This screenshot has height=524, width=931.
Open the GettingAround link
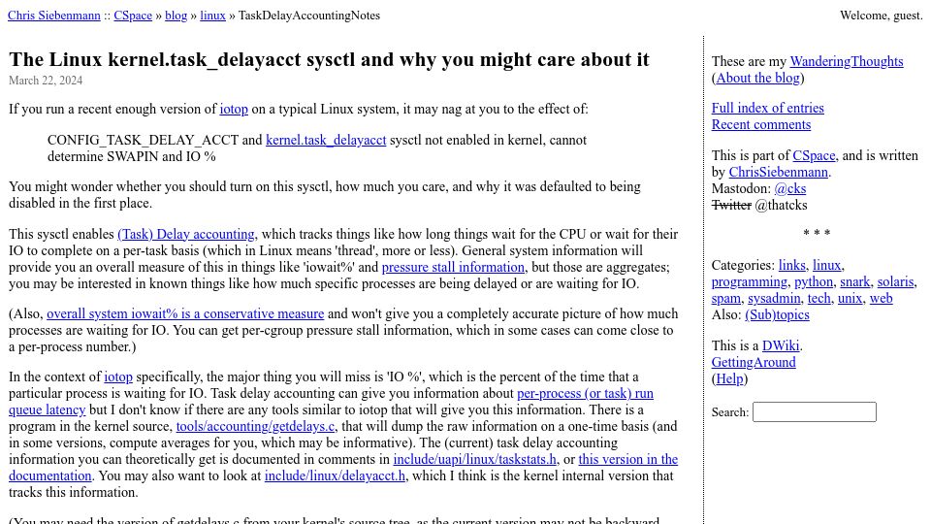pos(754,362)
